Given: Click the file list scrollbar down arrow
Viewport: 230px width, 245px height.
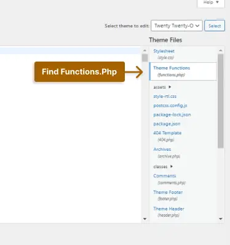Looking at the screenshot, I should 221,219.
